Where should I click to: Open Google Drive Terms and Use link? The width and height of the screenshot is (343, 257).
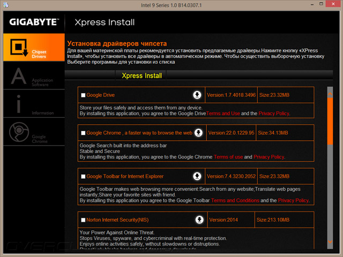pos(223,114)
